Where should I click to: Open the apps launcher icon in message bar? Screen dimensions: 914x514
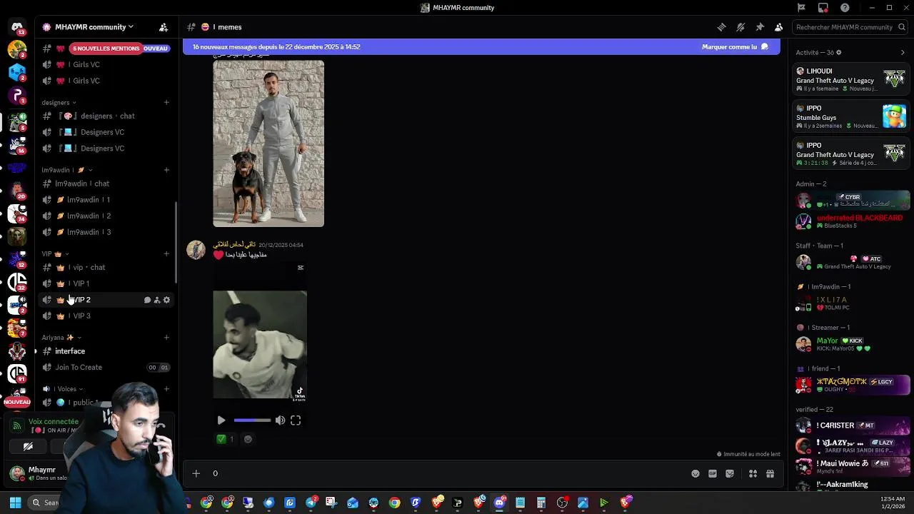(x=753, y=473)
